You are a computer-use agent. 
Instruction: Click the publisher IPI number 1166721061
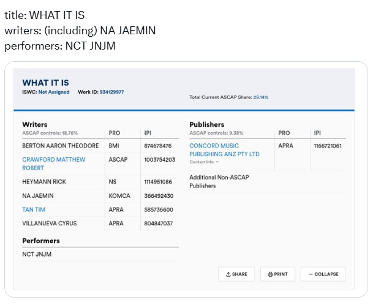(x=328, y=146)
